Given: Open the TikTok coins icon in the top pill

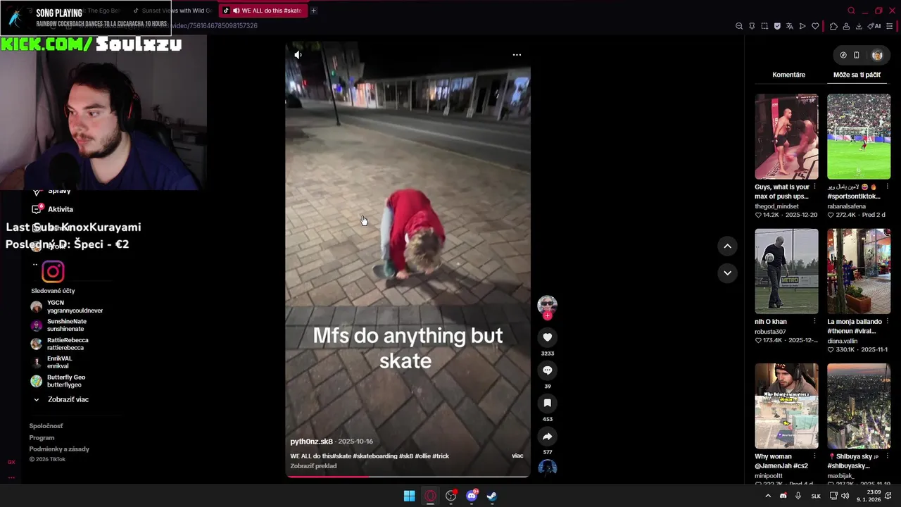Looking at the screenshot, I should pyautogui.click(x=843, y=55).
